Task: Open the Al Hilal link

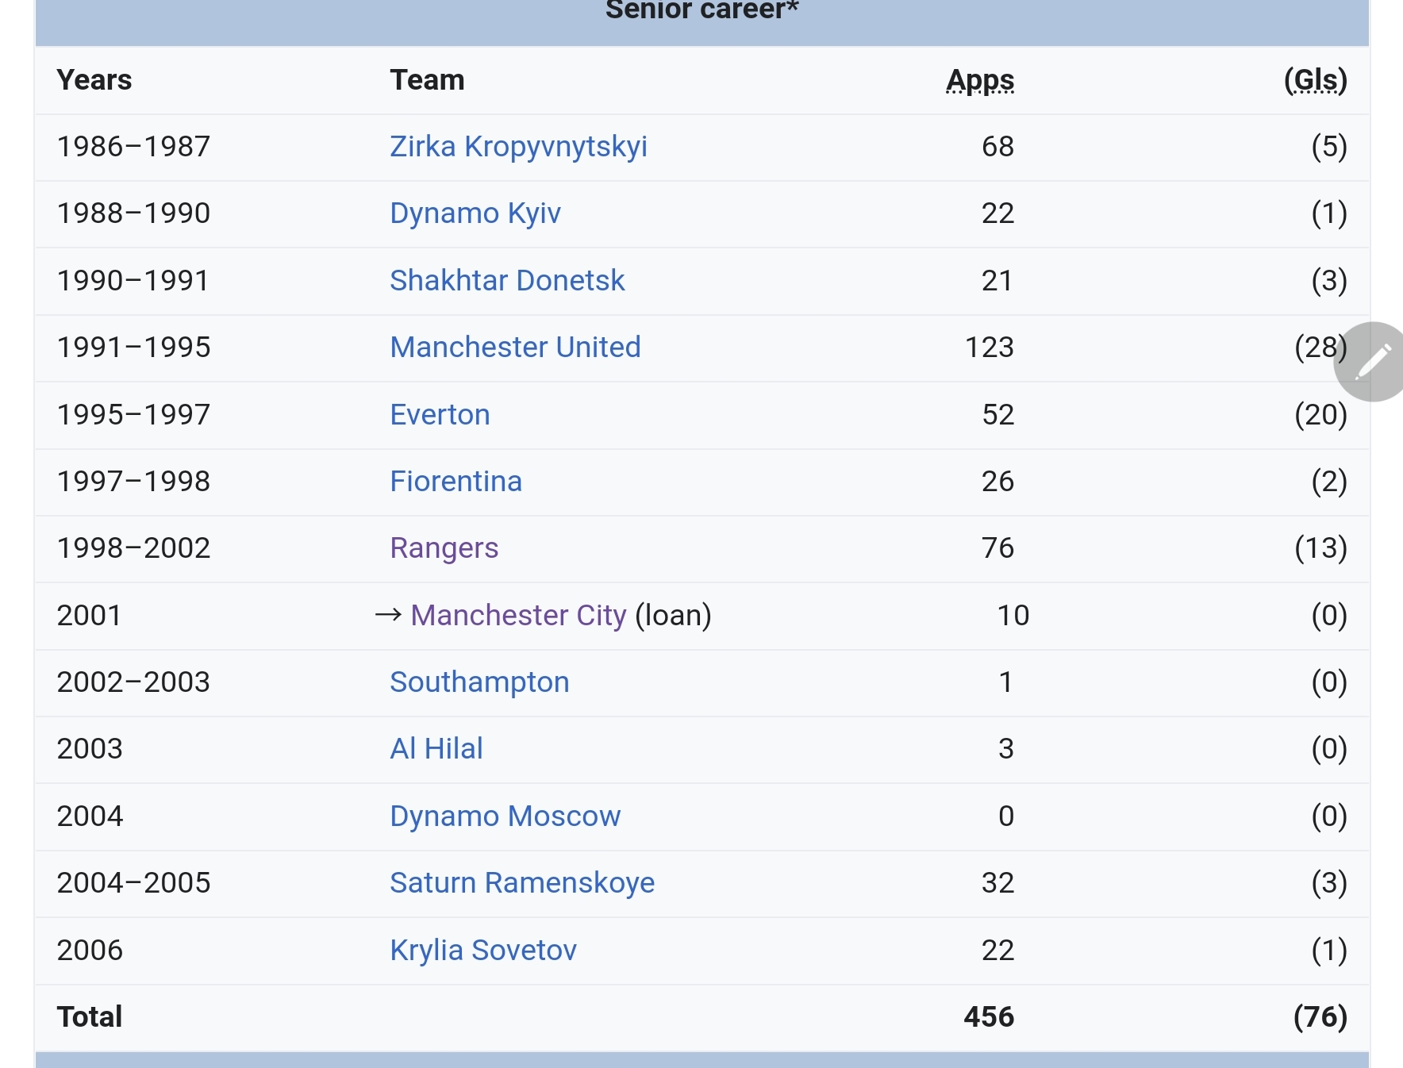Action: pos(436,749)
